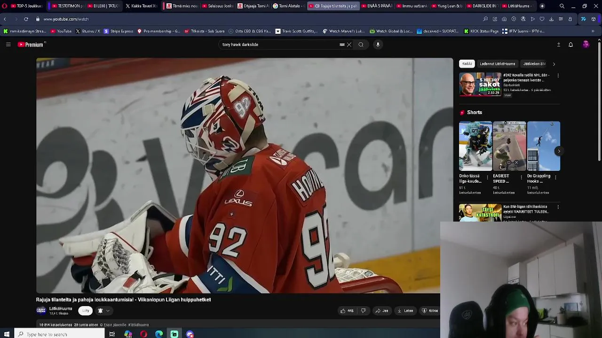The width and height of the screenshot is (602, 338).
Task: Open the Onko tässä liiga-kaude short thumbnail
Action: coord(475,146)
